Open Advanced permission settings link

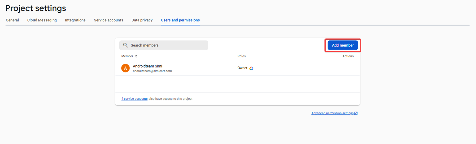click(x=332, y=113)
